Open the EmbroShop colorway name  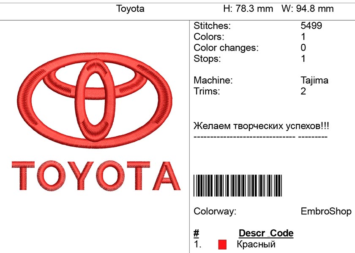coord(326,211)
